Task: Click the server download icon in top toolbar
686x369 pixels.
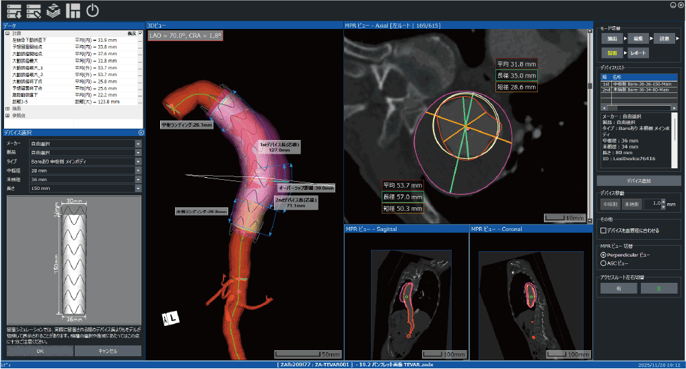Action: [13, 11]
